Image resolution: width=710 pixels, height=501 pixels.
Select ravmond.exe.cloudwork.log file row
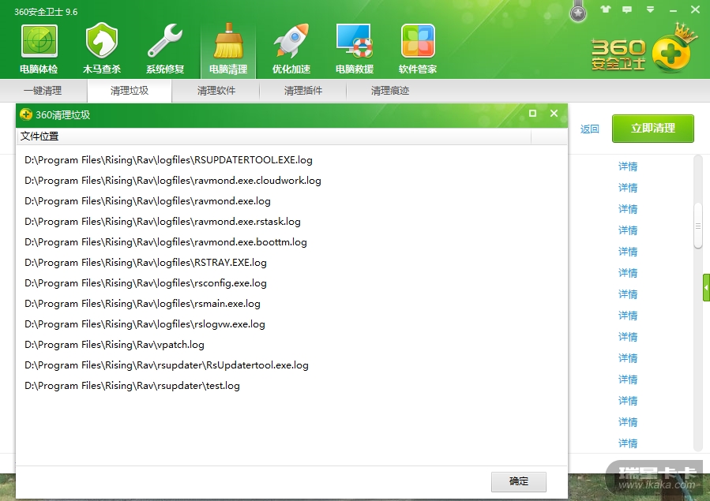[173, 181]
